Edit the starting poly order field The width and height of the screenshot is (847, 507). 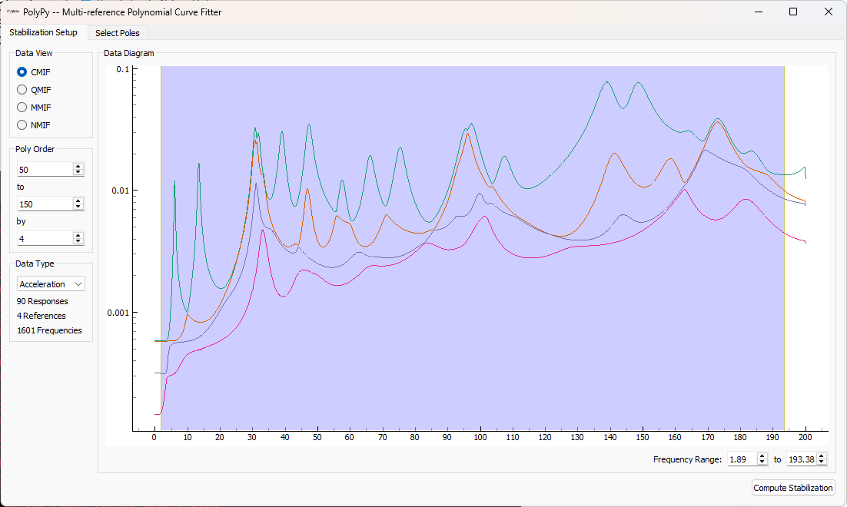point(42,168)
